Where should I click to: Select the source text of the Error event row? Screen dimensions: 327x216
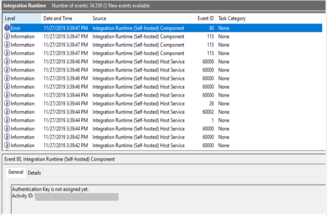point(138,28)
